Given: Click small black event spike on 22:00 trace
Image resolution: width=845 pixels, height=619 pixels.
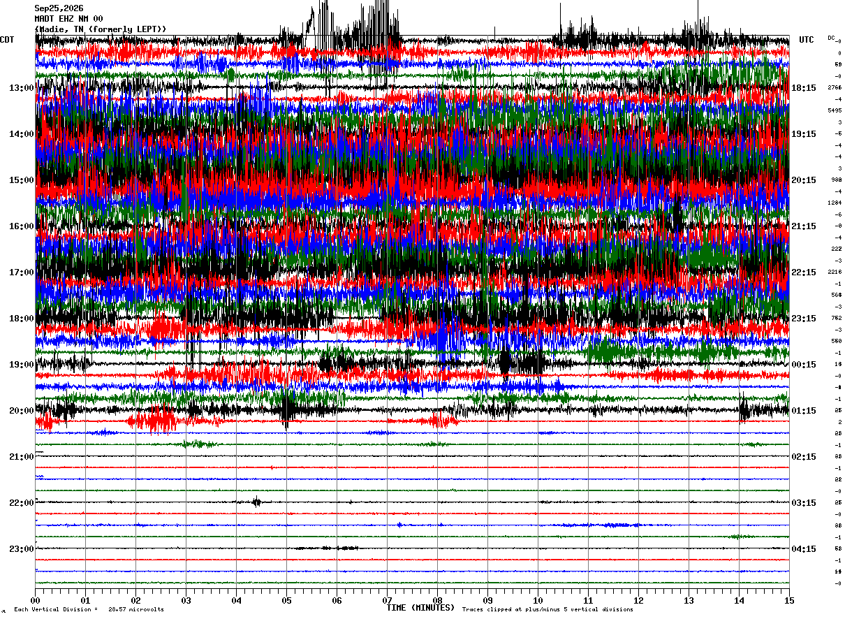Looking at the screenshot, I should click(256, 501).
